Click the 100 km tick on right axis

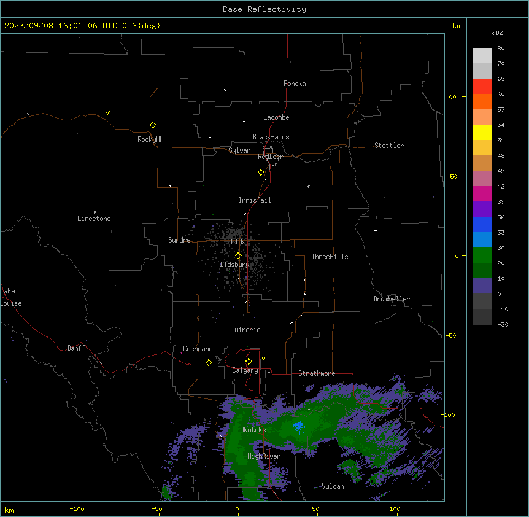450,97
